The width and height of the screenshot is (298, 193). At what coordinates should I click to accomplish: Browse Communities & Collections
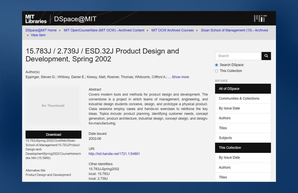tap(243, 99)
